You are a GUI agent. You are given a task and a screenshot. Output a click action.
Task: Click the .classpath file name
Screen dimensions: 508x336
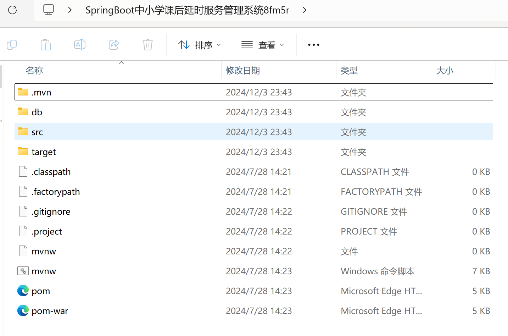click(x=51, y=172)
